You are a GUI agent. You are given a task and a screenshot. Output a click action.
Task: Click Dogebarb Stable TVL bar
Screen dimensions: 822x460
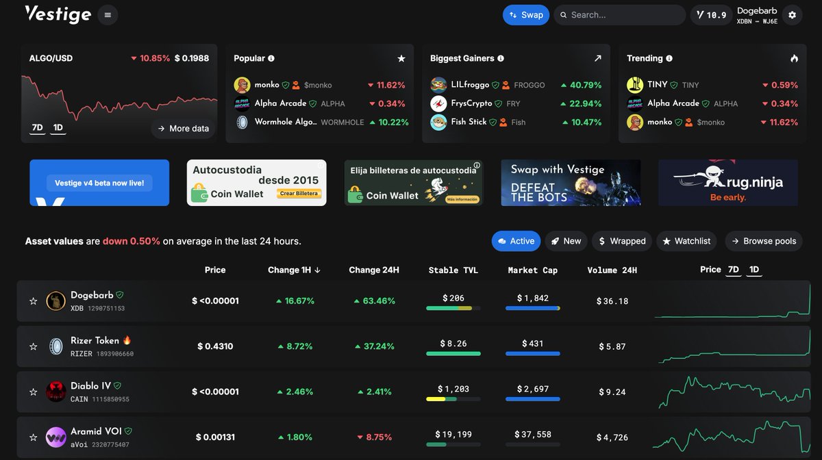pyautogui.click(x=453, y=308)
